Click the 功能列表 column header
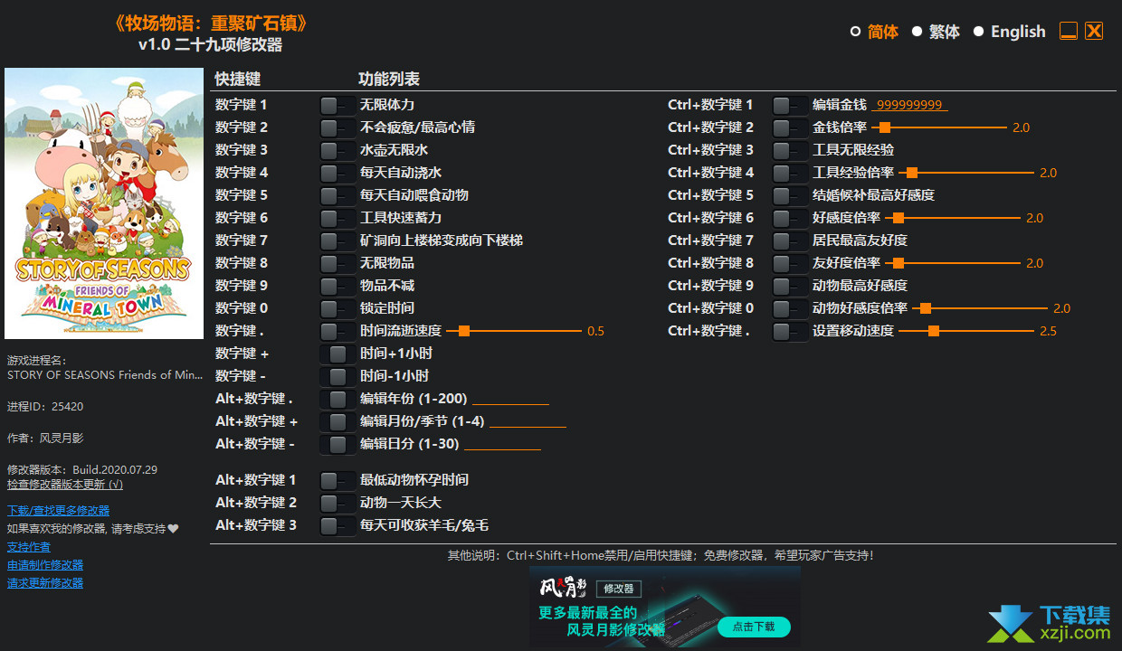 coord(389,79)
